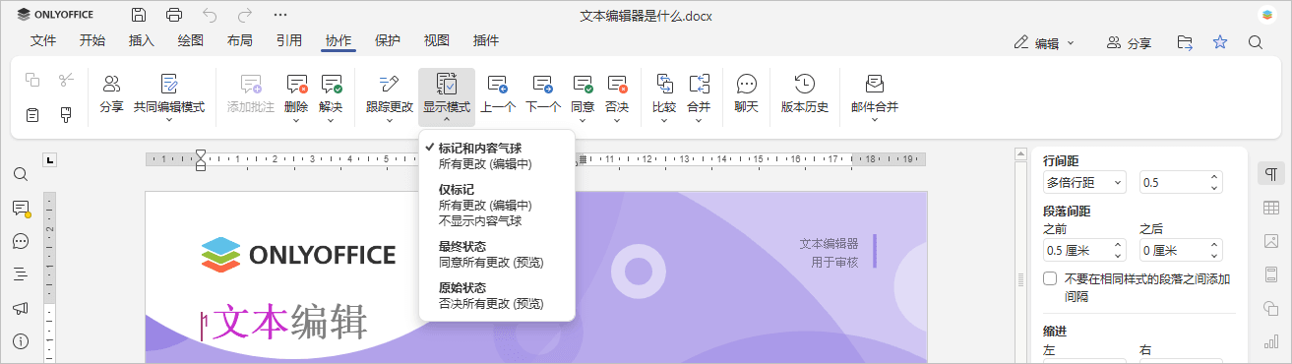Click the magnifier search icon at top right

coord(1256,42)
